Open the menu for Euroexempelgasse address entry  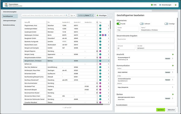tap(173, 58)
